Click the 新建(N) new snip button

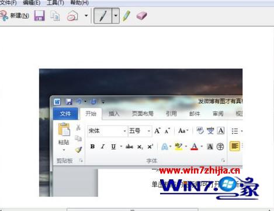pos(15,16)
